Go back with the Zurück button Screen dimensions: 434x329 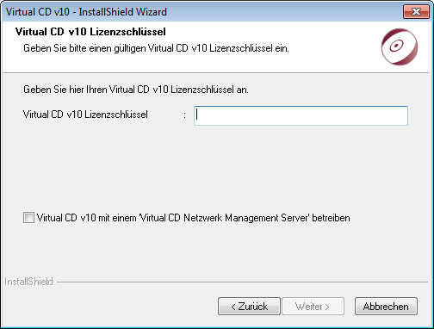249,307
